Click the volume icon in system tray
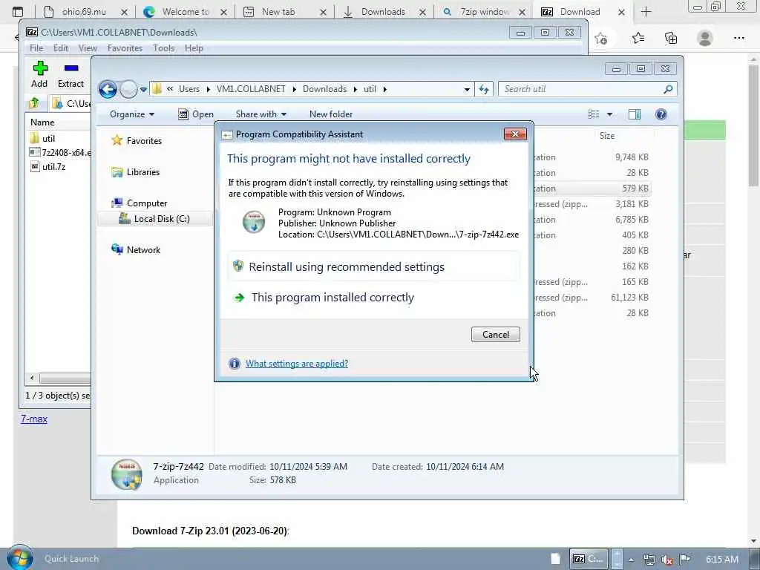760x570 pixels. 667,560
